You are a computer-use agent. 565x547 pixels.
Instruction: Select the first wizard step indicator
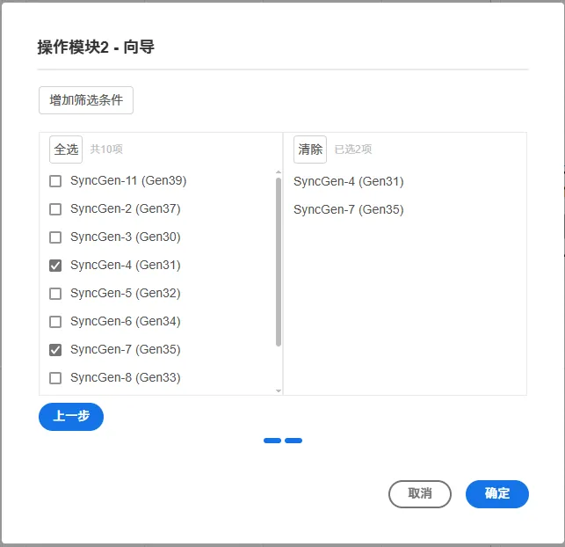pyautogui.click(x=272, y=441)
